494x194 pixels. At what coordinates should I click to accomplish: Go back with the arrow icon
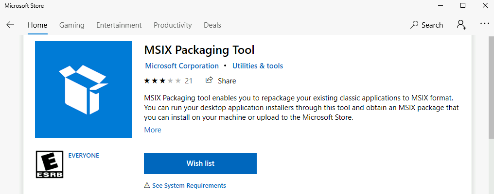10,25
